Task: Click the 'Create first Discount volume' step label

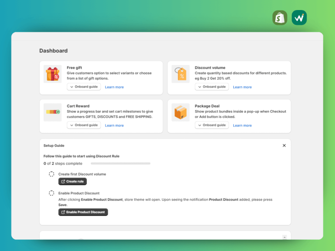Action: [82, 174]
